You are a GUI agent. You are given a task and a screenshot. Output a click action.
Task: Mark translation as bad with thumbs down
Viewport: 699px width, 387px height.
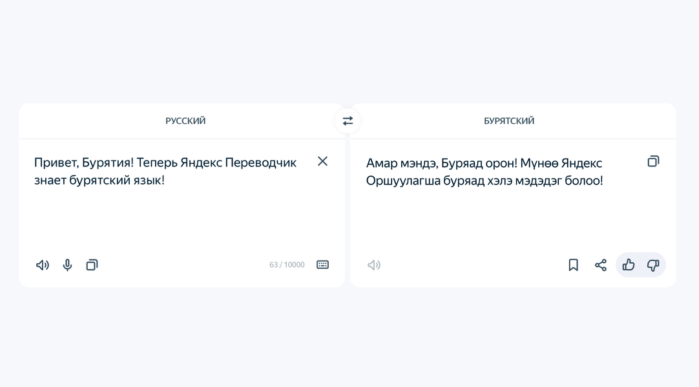(653, 265)
